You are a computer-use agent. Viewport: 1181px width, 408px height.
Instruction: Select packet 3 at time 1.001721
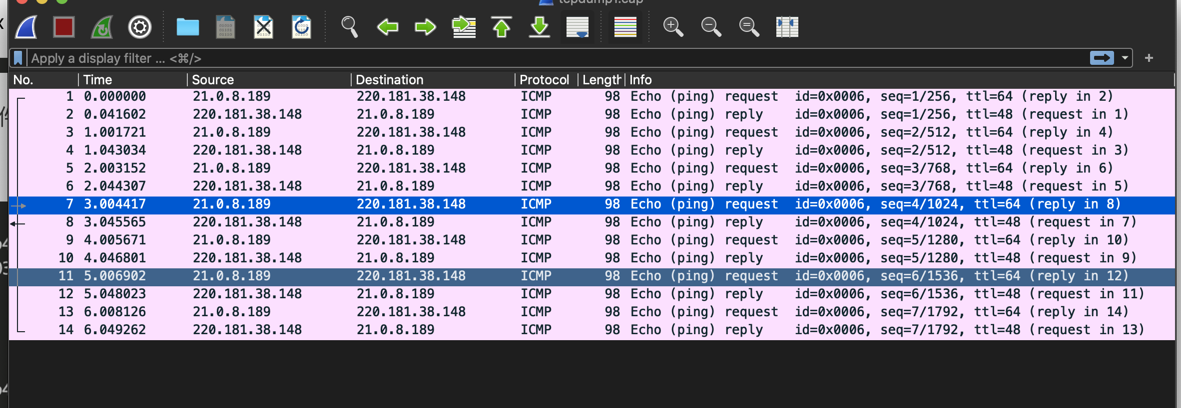(591, 132)
